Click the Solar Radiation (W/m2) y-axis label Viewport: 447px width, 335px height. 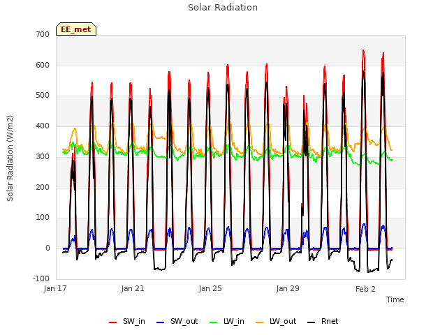[x=10, y=158]
